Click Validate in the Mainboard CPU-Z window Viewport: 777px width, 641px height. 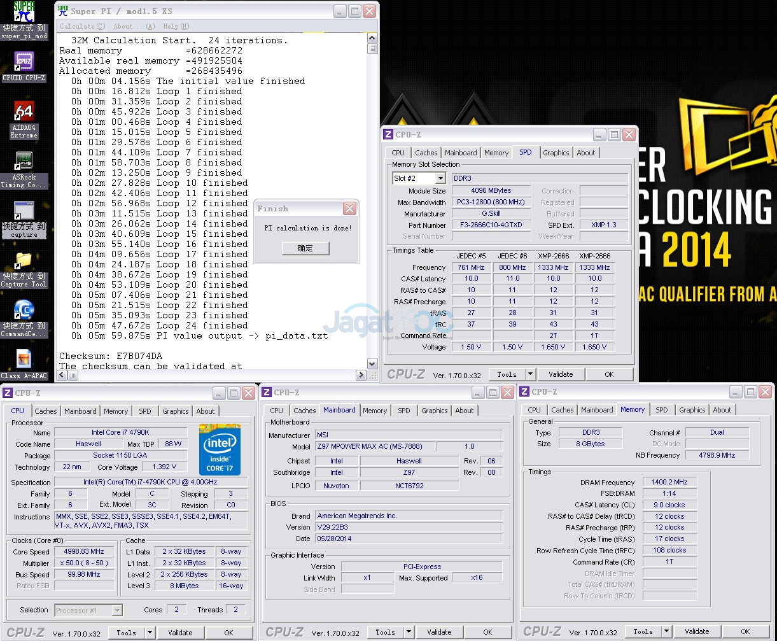pos(439,633)
